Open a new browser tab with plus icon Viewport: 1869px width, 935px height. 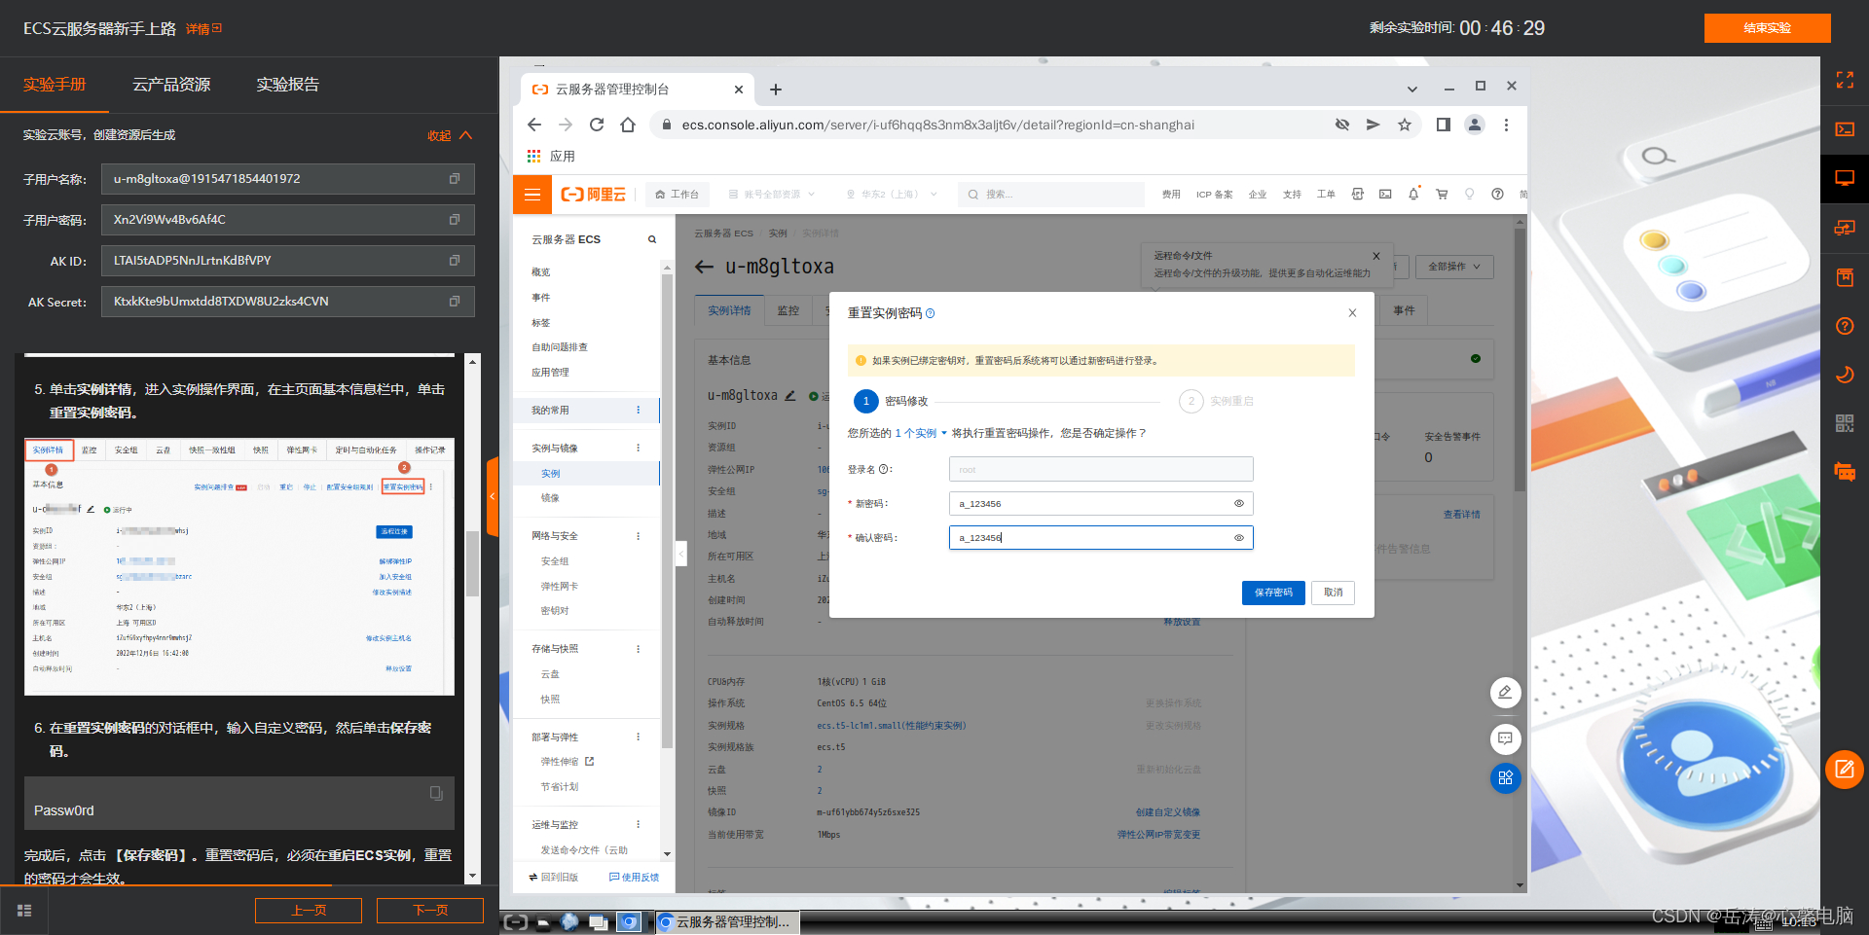pyautogui.click(x=776, y=90)
